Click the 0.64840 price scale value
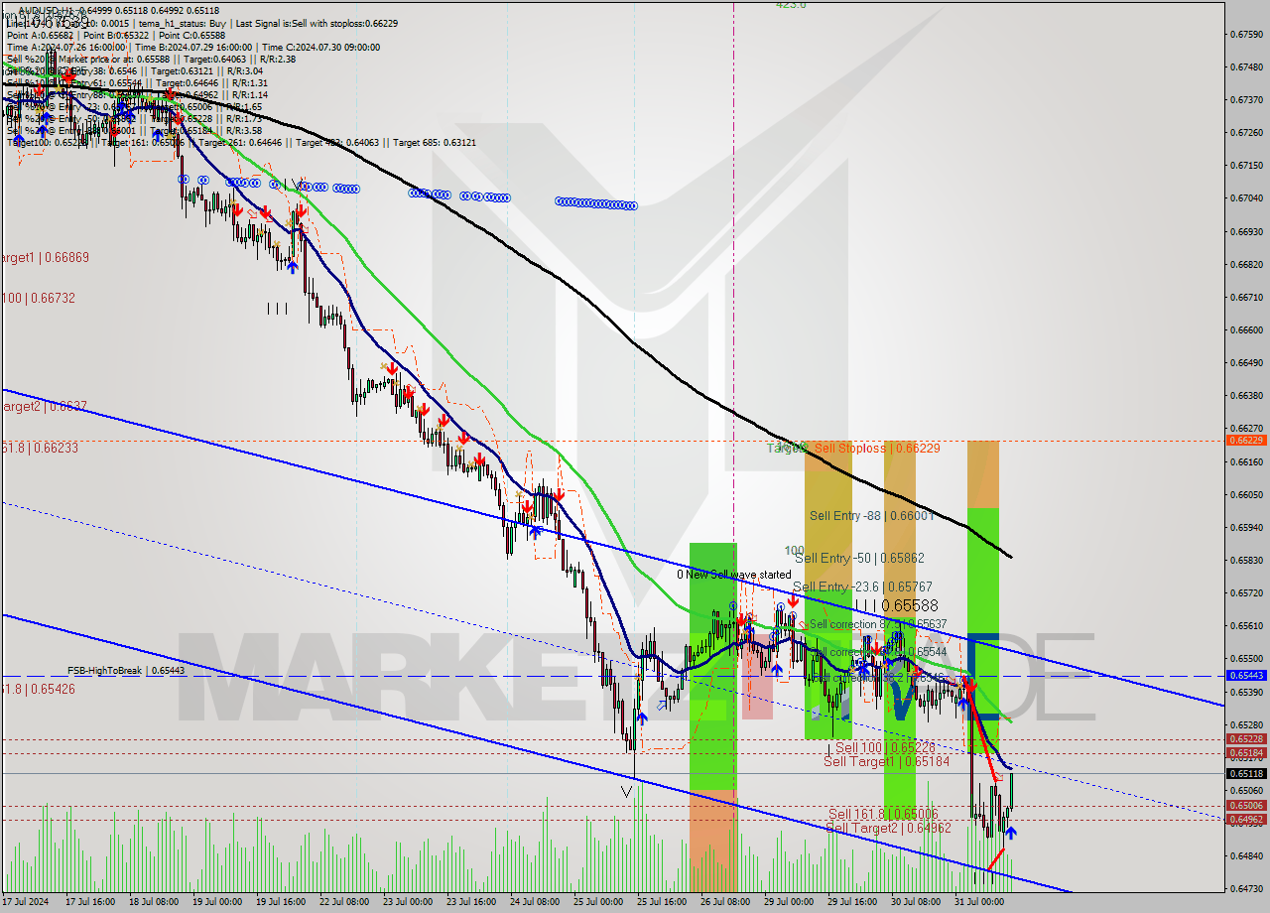Viewport: 1270px width, 913px height. click(1245, 855)
